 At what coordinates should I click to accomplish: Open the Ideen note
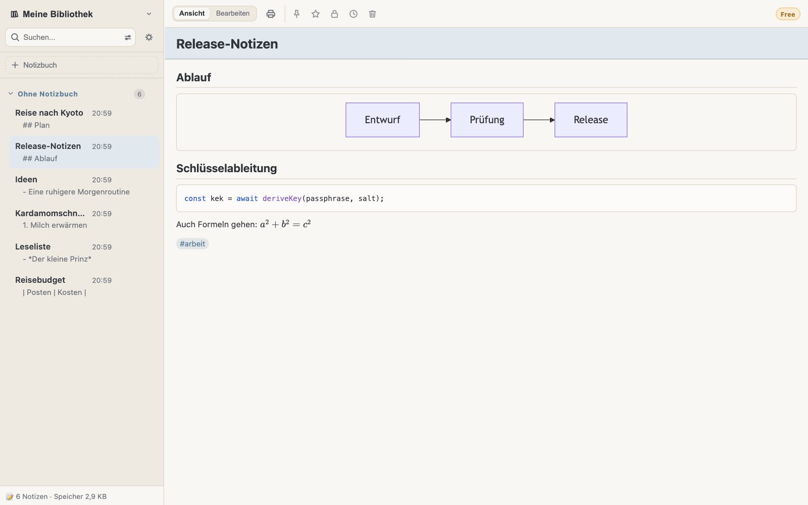(x=84, y=185)
